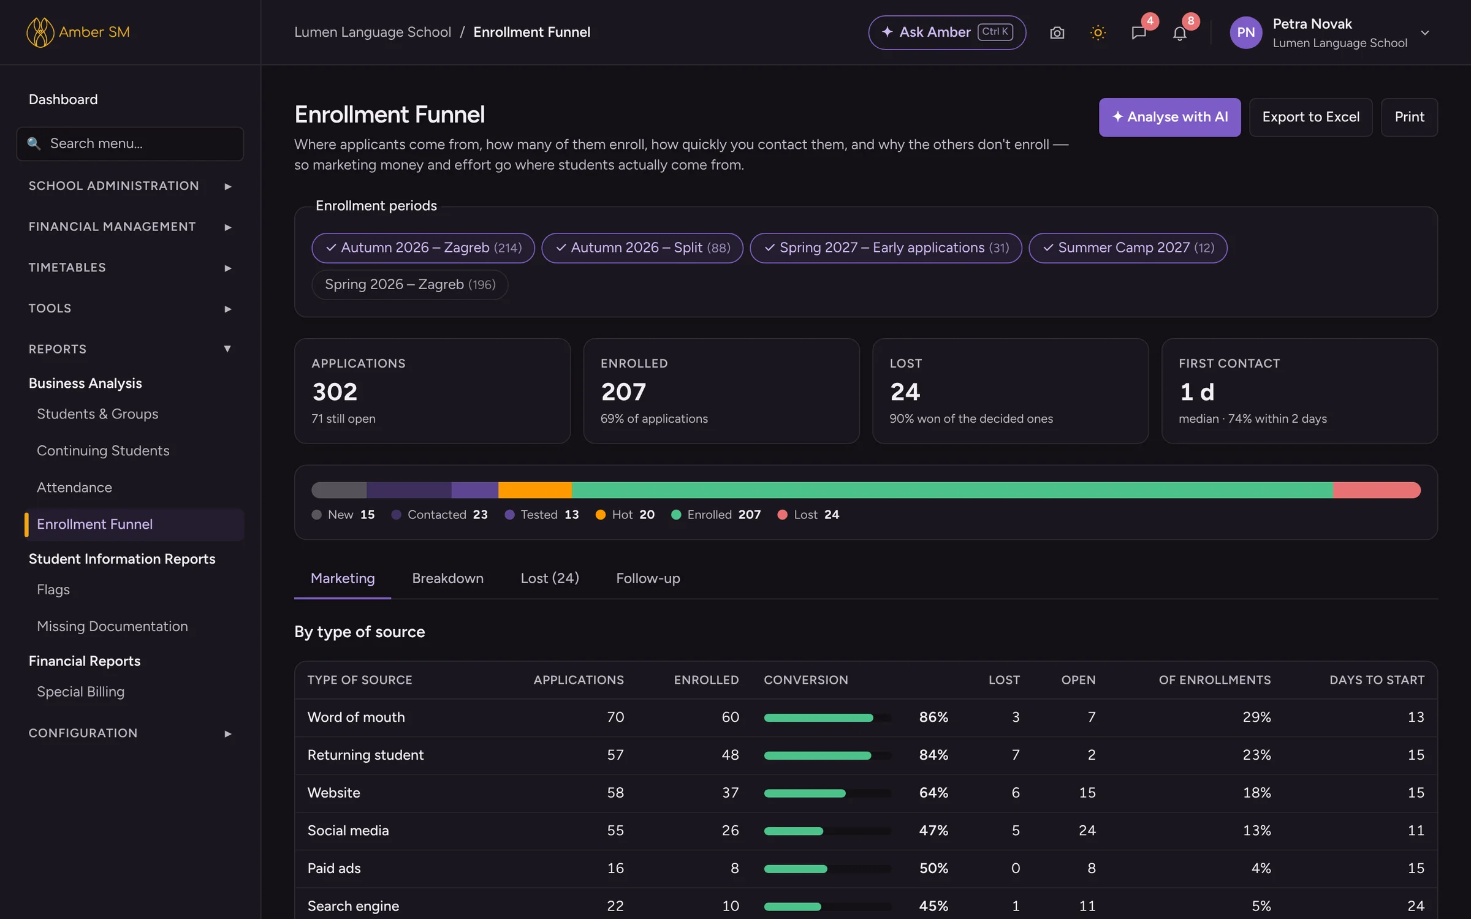Toggle Autumn 2026 – Split period chip
The height and width of the screenshot is (919, 1471).
point(642,248)
